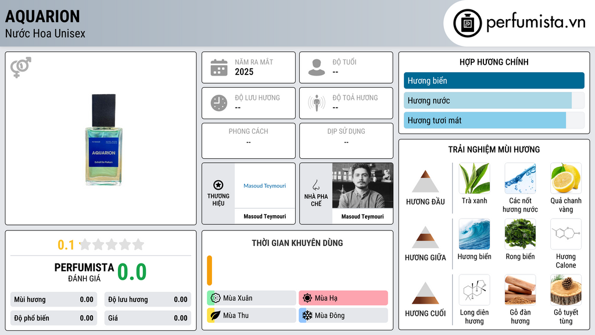Click the Gỗ tuyết tùng note label
Image resolution: width=595 pixels, height=335 pixels.
566,316
